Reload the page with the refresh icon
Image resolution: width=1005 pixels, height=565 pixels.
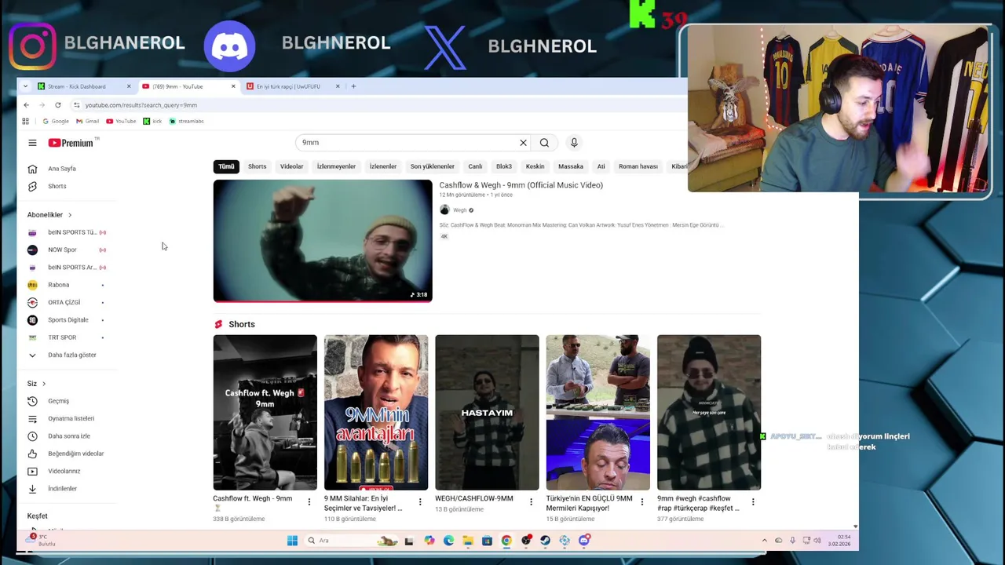pos(57,105)
